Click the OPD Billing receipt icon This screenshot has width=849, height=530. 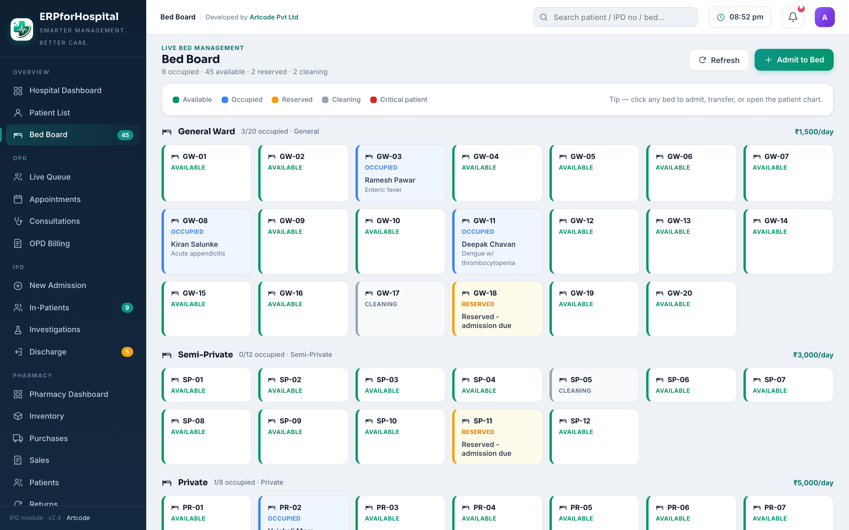18,243
